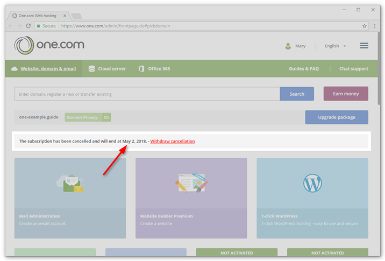
Task: Click the Search button
Action: tap(297, 94)
